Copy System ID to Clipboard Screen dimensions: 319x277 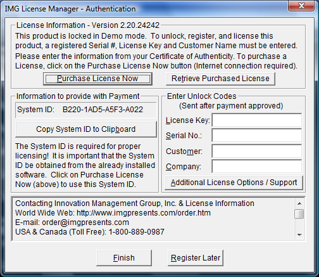point(86,129)
